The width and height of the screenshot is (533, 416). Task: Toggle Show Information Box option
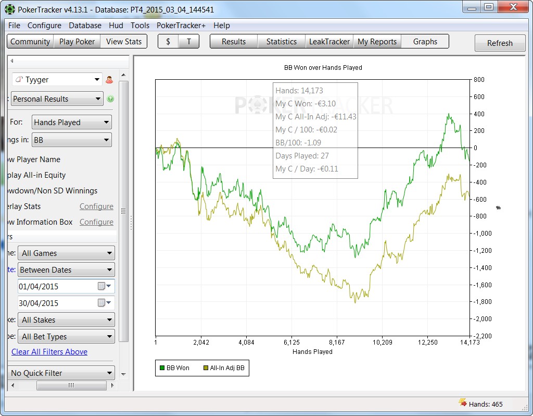point(40,222)
